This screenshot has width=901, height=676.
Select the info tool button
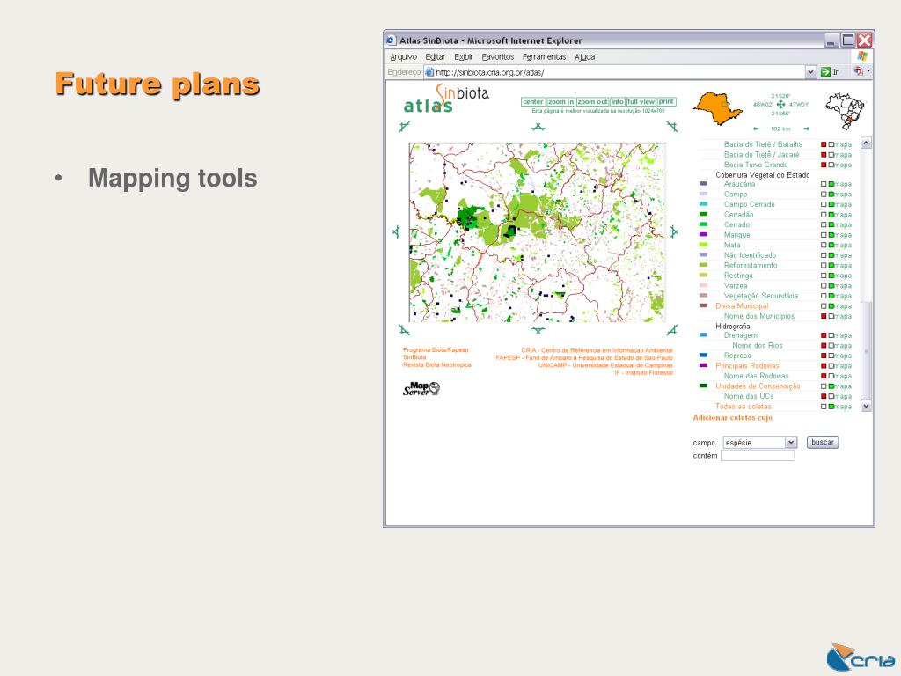(617, 102)
